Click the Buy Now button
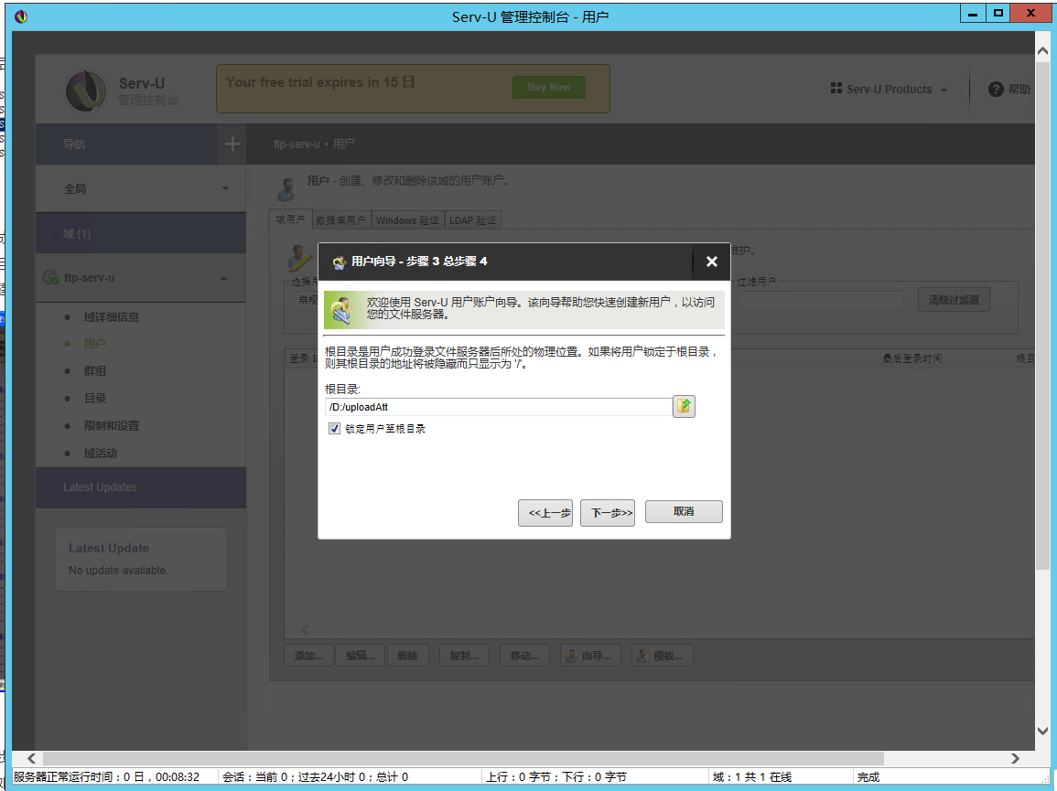 point(549,87)
